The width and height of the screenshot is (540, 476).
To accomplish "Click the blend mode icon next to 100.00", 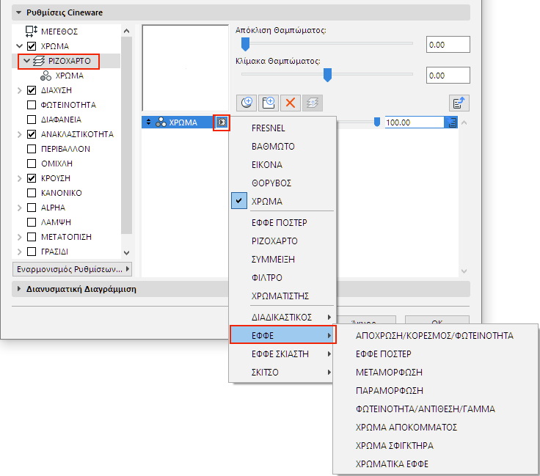I will click(451, 122).
